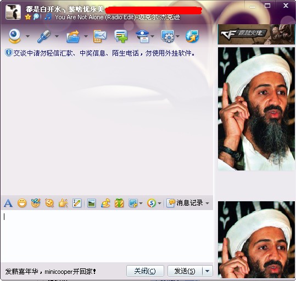Image resolution: width=296 pixels, height=281 pixels.
Task: Click the send file folder icon
Action: (x=73, y=36)
